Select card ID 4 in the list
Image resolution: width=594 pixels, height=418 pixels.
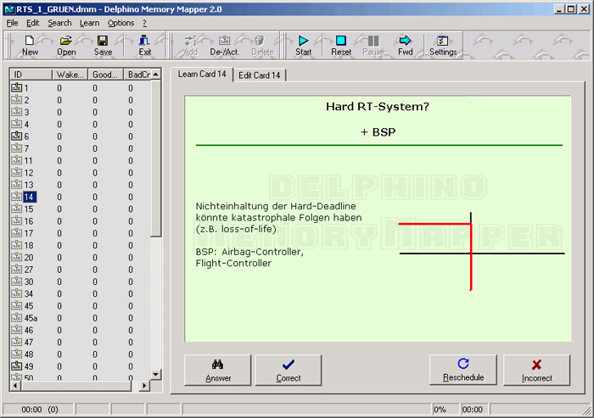pos(26,124)
